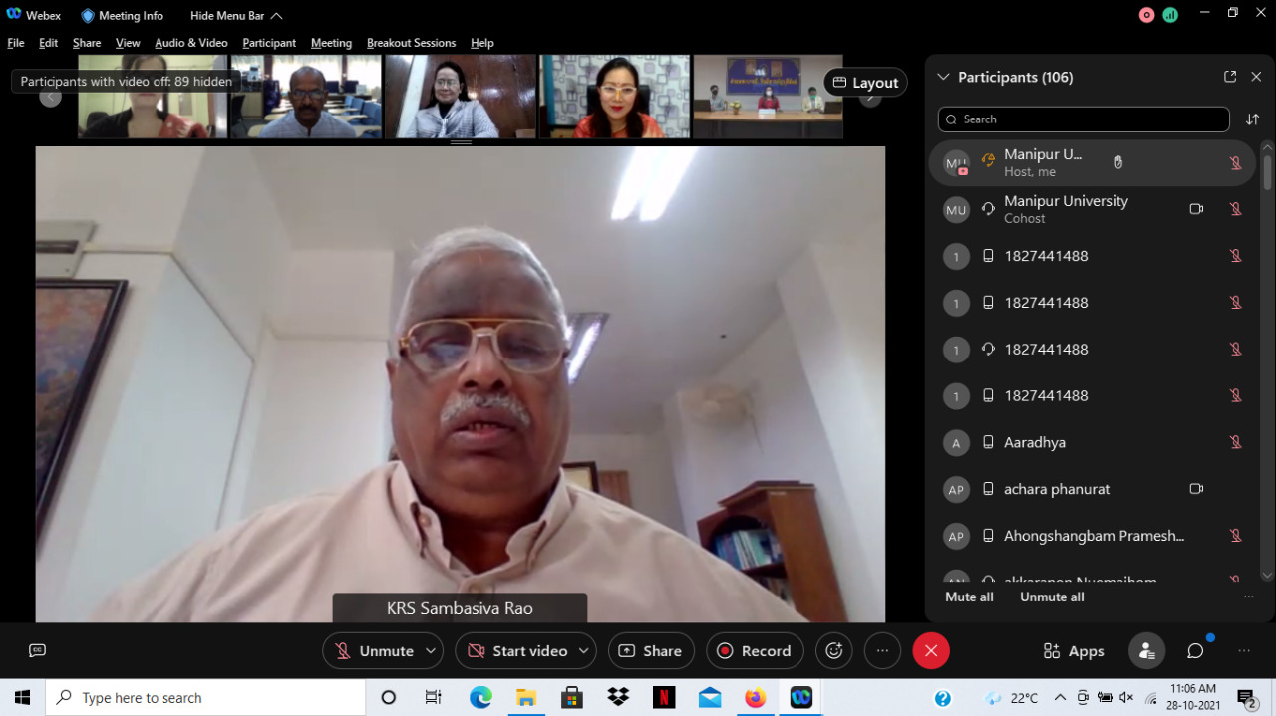Open Microsoft Store from the taskbar

tap(572, 697)
